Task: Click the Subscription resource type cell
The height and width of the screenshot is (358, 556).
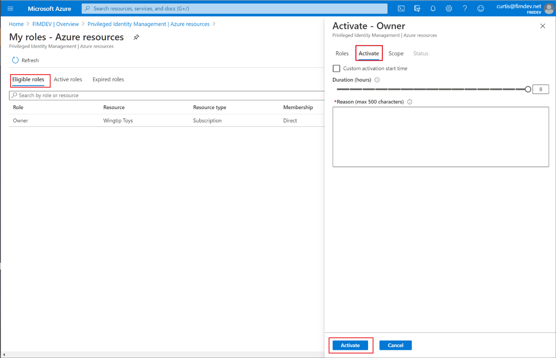Action: point(207,121)
